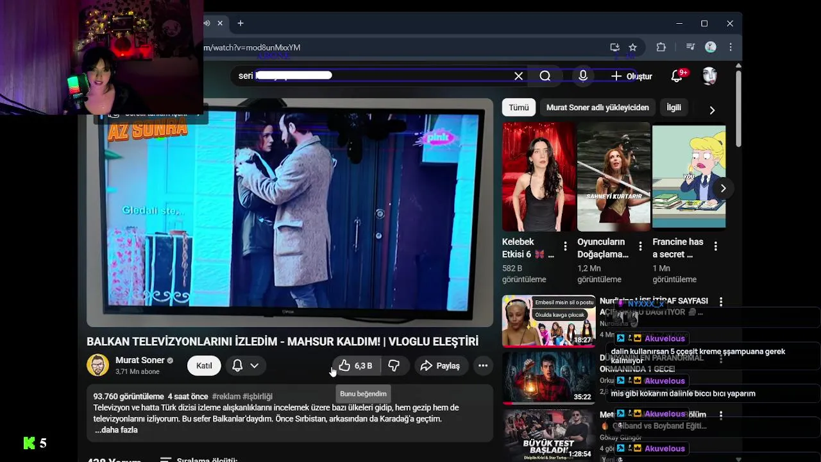The image size is (821, 462).
Task: Start voice search with the microphone
Action: 583,76
